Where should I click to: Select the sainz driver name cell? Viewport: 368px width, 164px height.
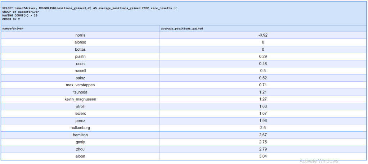tap(80, 78)
